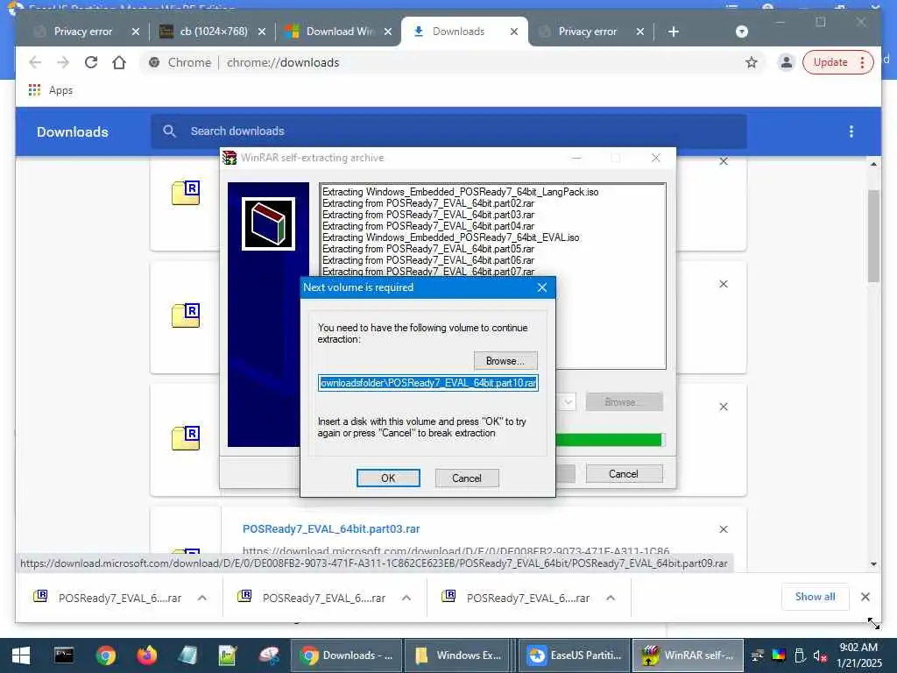Close the download shelf

pos(865,597)
